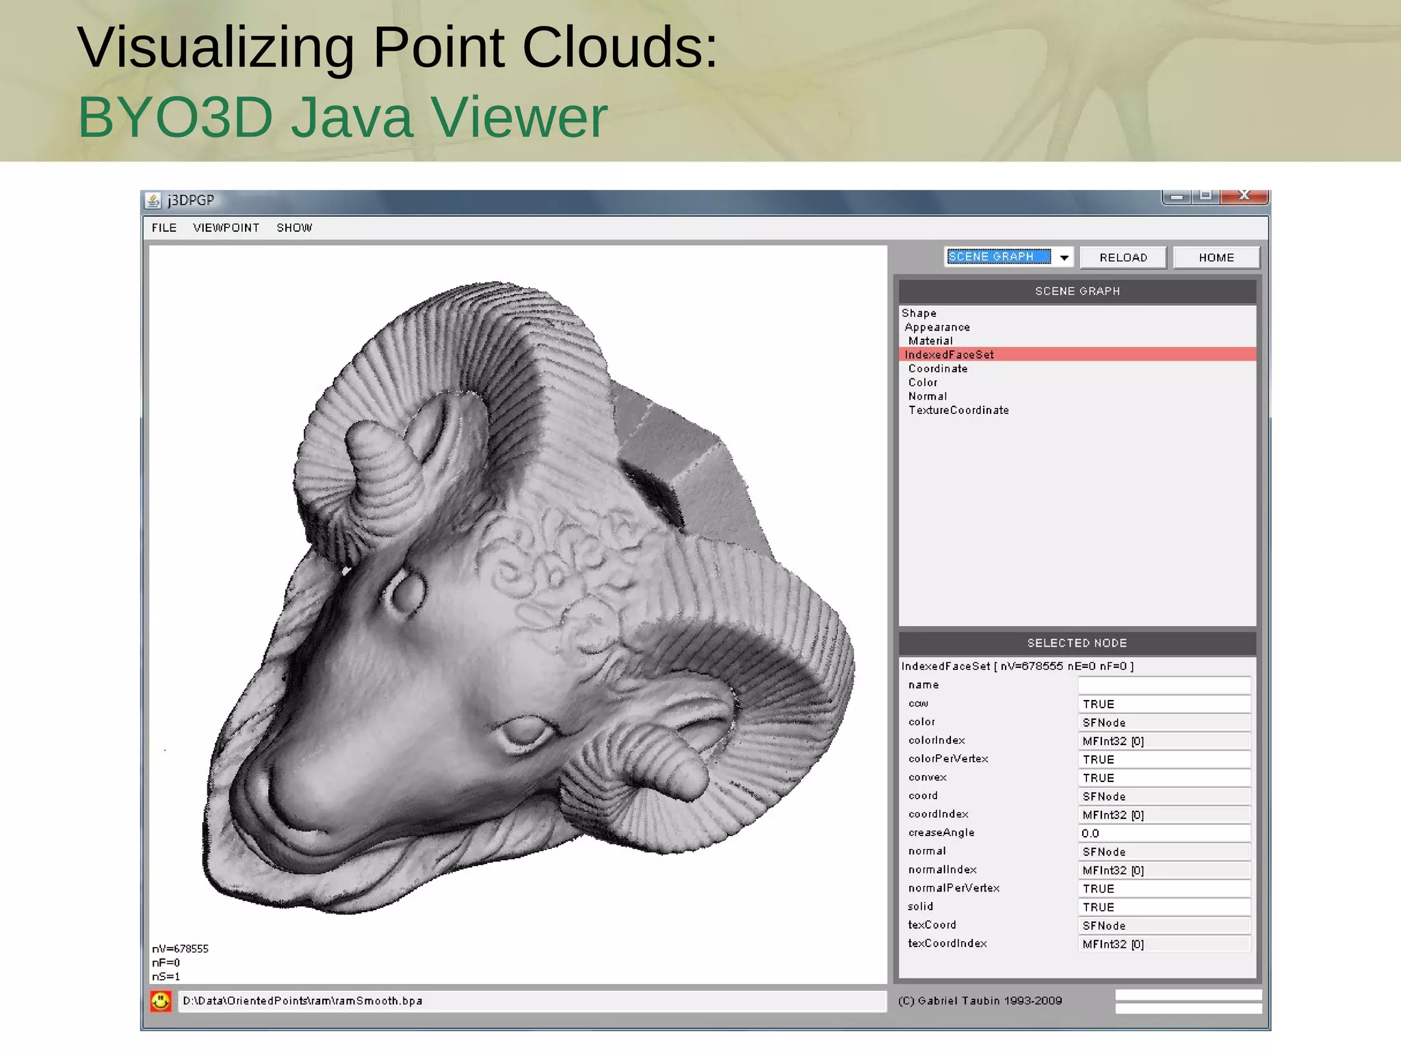Click the texCoord SFNode field
This screenshot has height=1051, width=1401.
[1164, 926]
